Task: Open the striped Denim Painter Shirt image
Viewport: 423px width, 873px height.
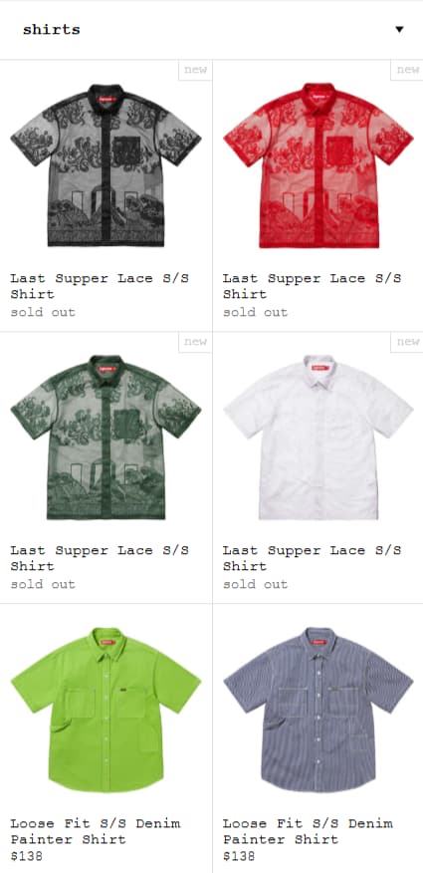Action: coord(317,710)
